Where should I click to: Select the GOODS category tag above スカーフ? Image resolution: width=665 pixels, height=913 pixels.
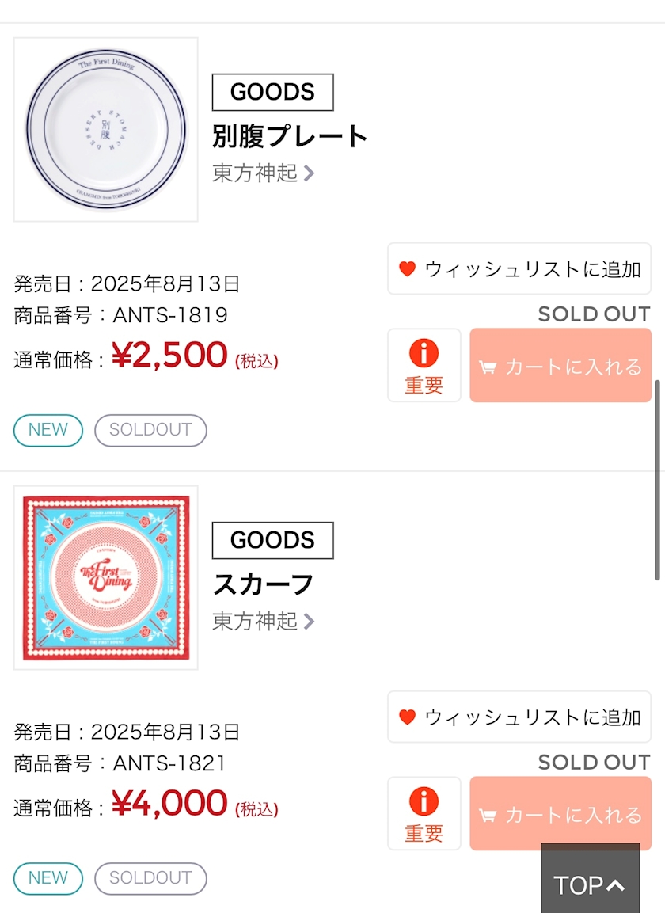(x=272, y=541)
